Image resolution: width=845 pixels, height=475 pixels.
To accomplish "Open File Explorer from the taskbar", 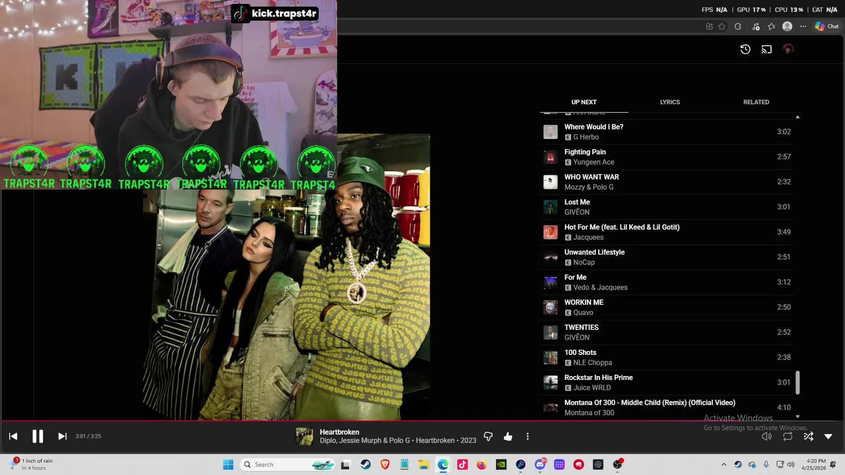I will click(423, 464).
